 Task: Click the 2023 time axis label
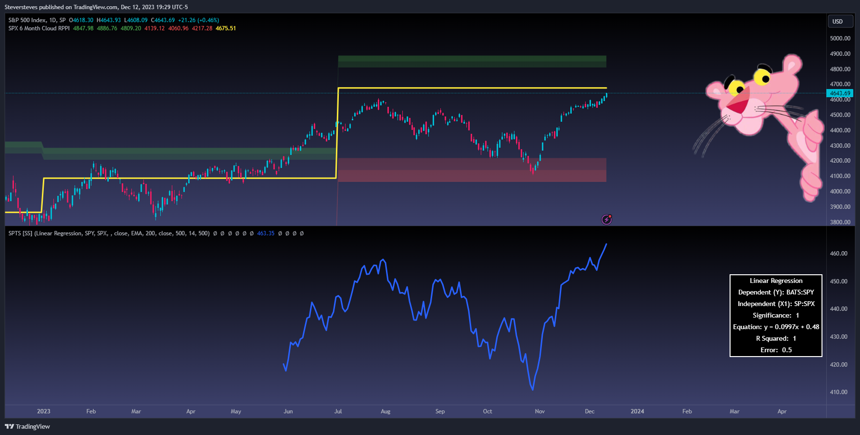point(44,411)
